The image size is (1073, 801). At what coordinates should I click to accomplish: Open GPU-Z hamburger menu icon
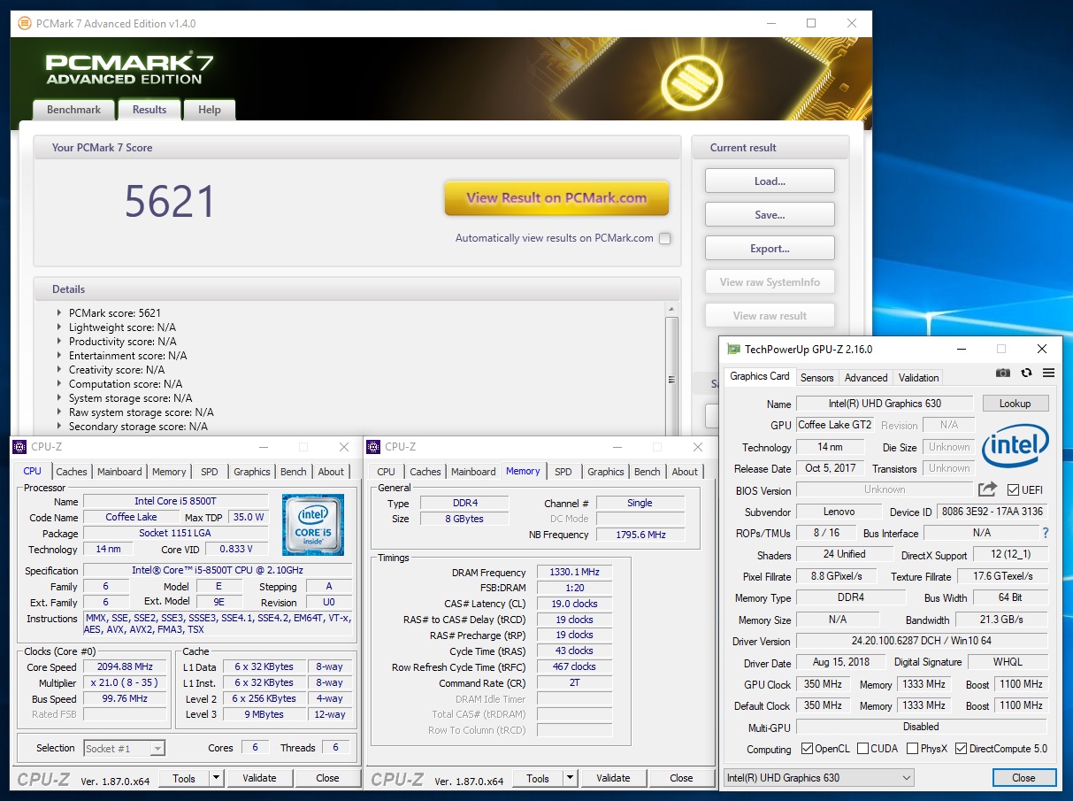[x=1048, y=374]
